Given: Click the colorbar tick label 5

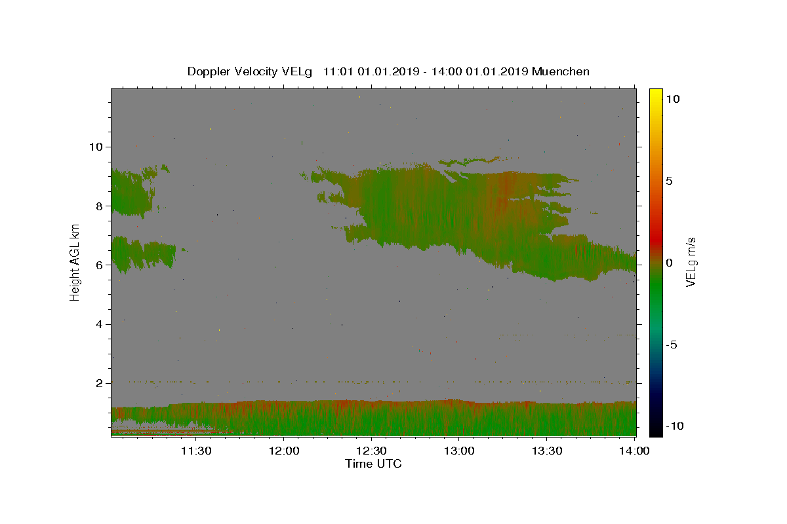Looking at the screenshot, I should pyautogui.click(x=669, y=181).
